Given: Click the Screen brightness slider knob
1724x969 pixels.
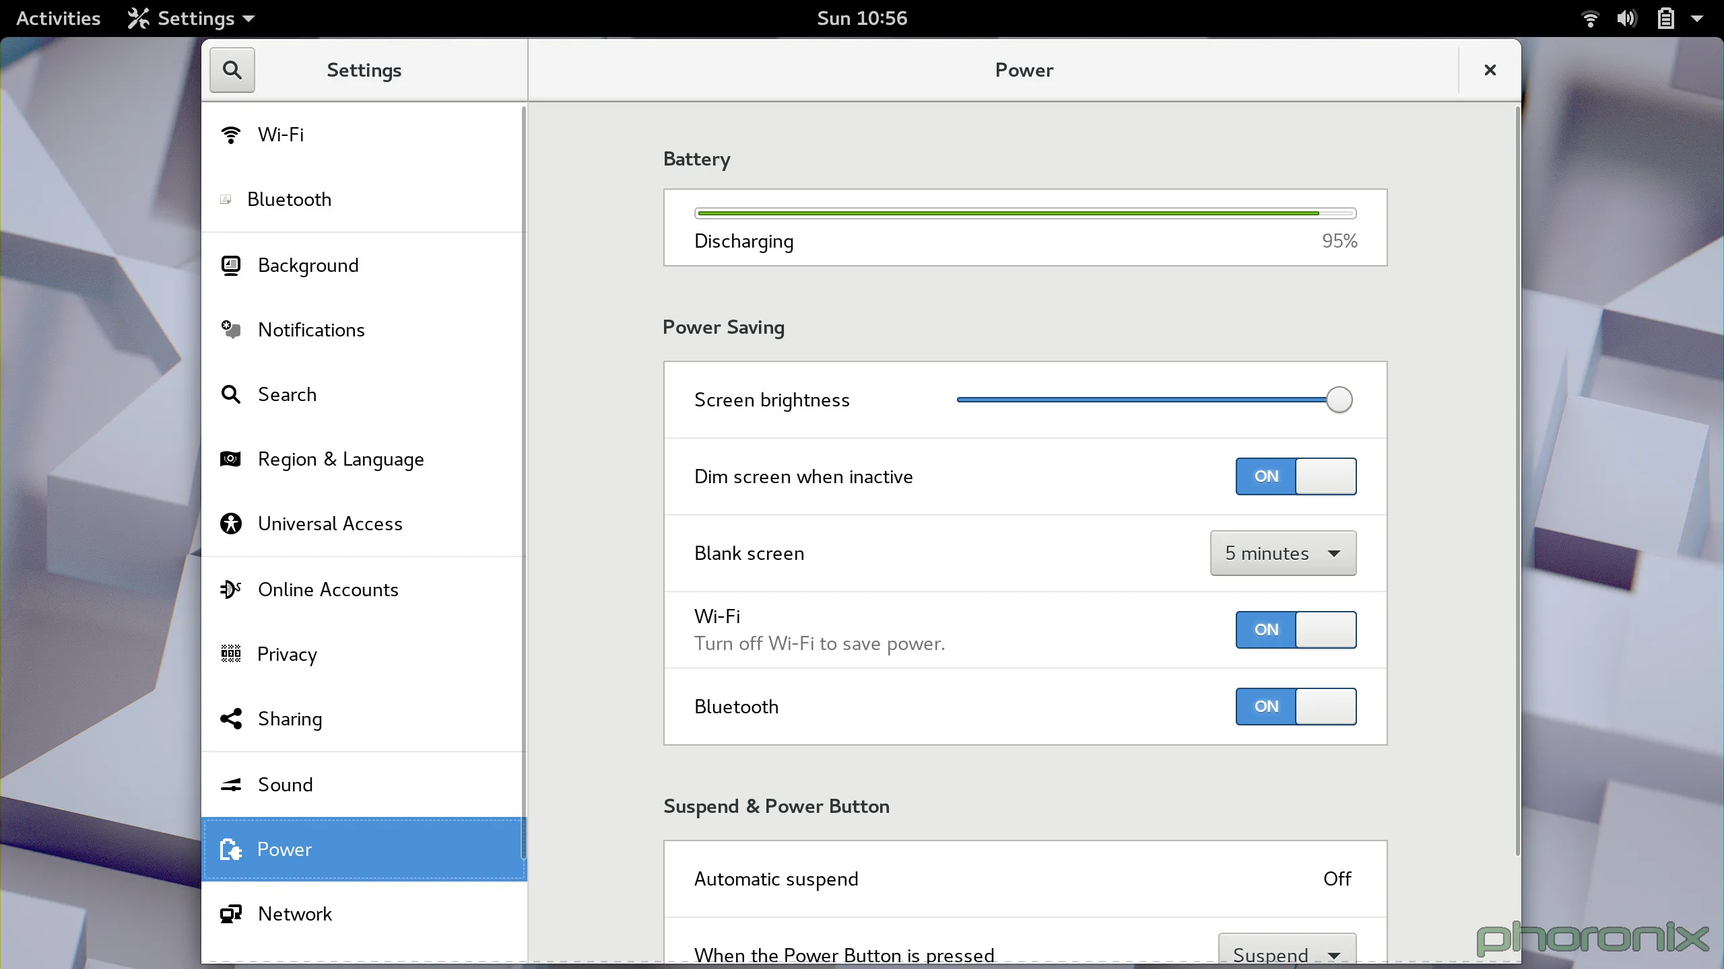Looking at the screenshot, I should pos(1339,400).
